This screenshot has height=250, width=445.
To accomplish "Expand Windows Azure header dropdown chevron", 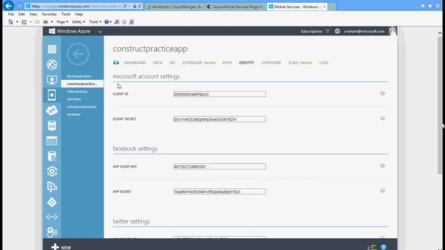I will pyautogui.click(x=100, y=32).
